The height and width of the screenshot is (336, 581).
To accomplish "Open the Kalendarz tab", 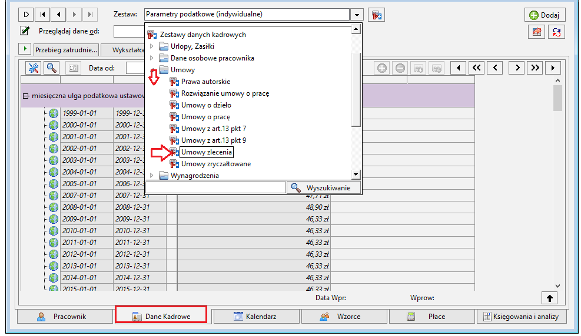I will (256, 317).
